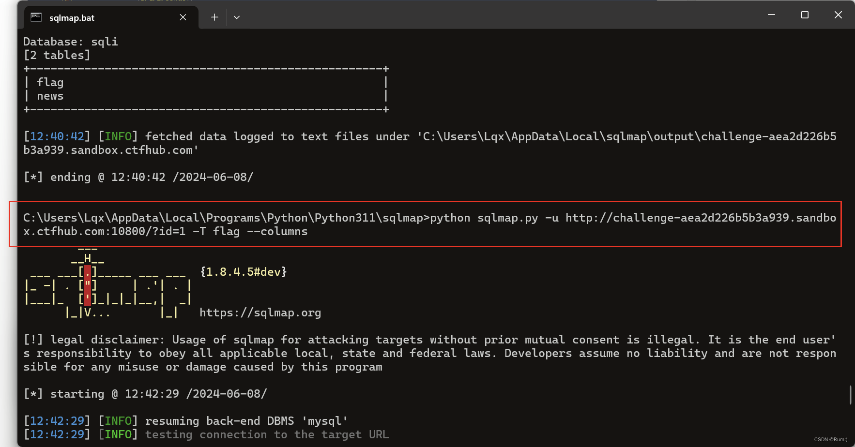
Task: Click the terminal icon on the sqlmap.bat tab
Action: point(36,17)
